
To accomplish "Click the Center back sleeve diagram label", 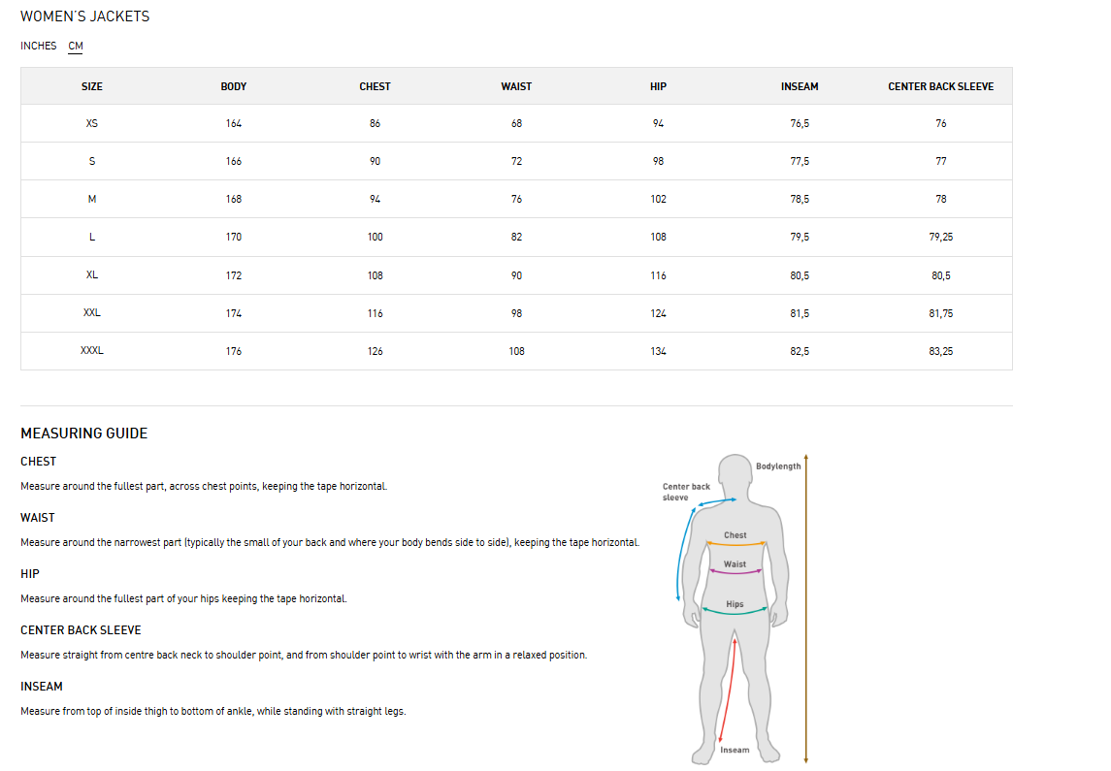I will (686, 492).
